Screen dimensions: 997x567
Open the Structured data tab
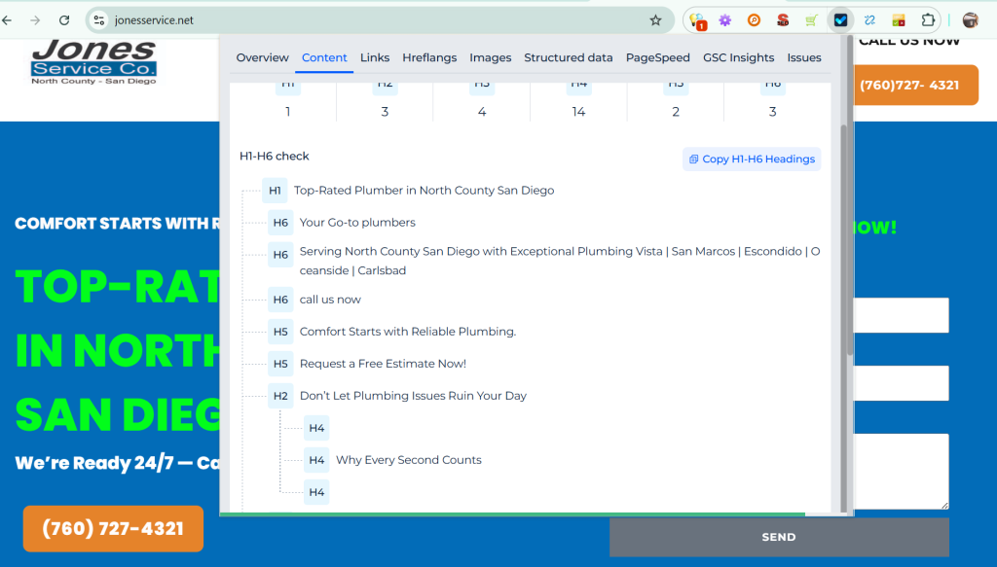pyautogui.click(x=569, y=57)
